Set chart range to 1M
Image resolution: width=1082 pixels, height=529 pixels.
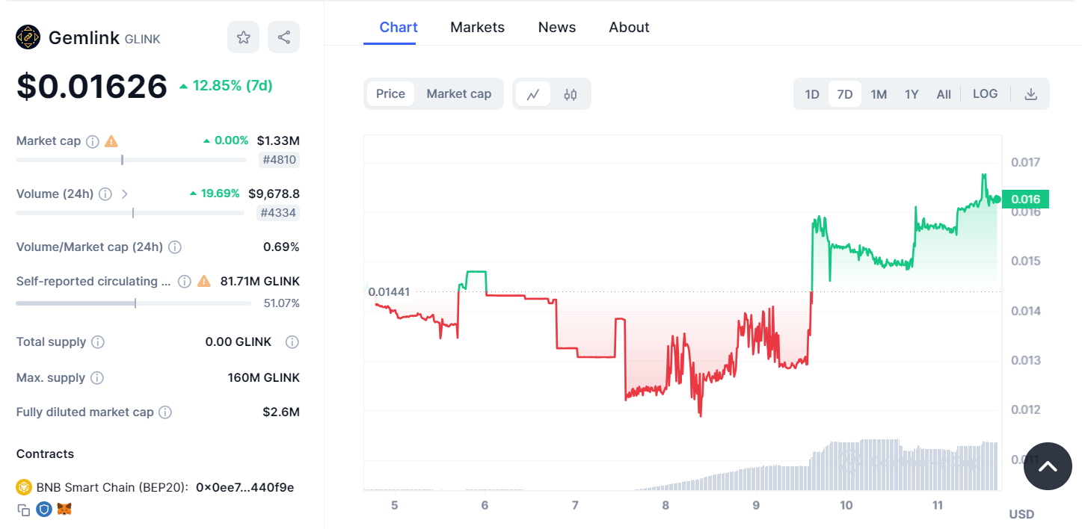[x=879, y=94]
